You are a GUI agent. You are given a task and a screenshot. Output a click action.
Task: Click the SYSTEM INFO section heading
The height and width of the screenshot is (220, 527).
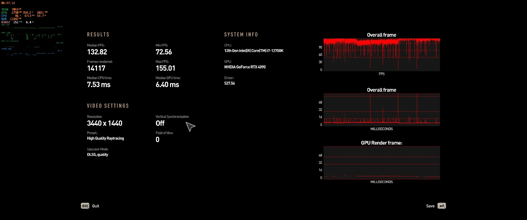coord(241,35)
